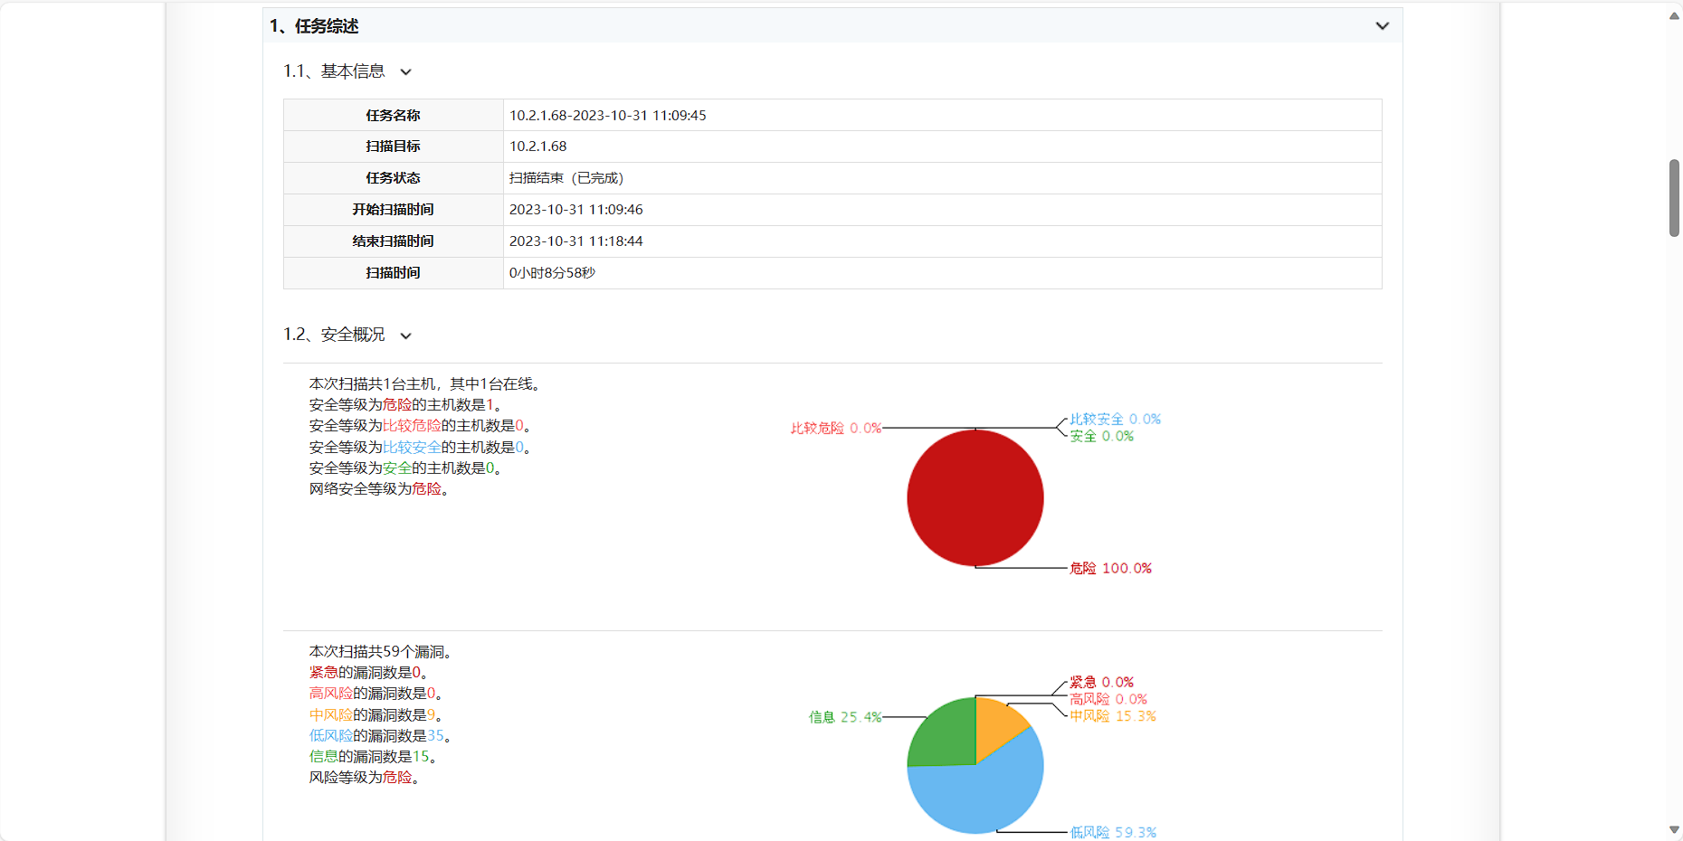Click the red 危险 host pie chart

pos(975,498)
